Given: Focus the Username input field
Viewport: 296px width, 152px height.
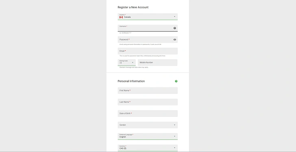Looking at the screenshot, I should pos(148,28).
